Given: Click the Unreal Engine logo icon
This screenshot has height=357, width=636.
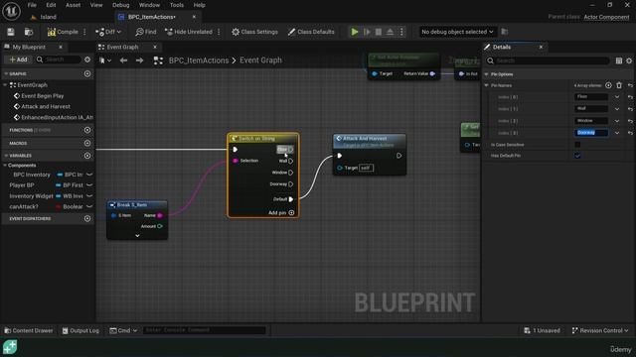Looking at the screenshot, I should coord(11,11).
